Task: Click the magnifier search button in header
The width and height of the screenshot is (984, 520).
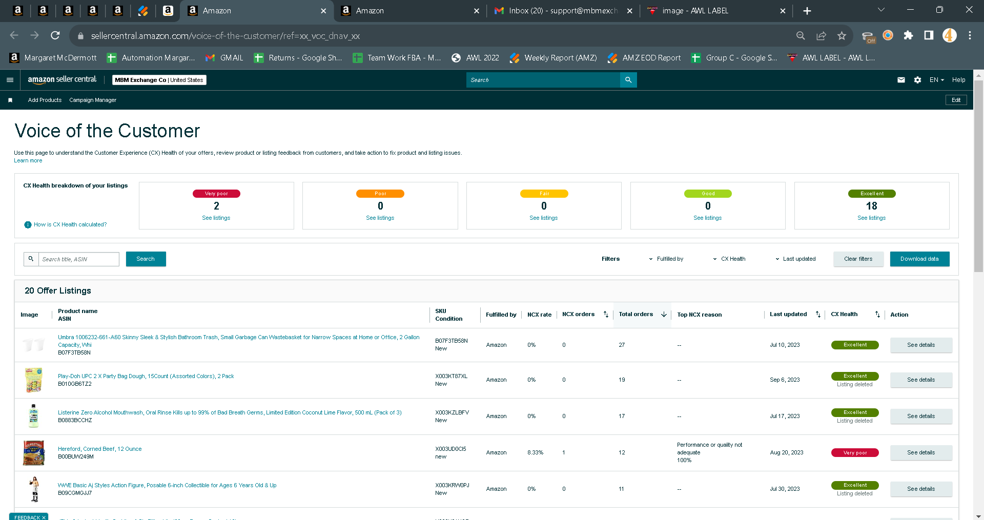Action: 628,80
